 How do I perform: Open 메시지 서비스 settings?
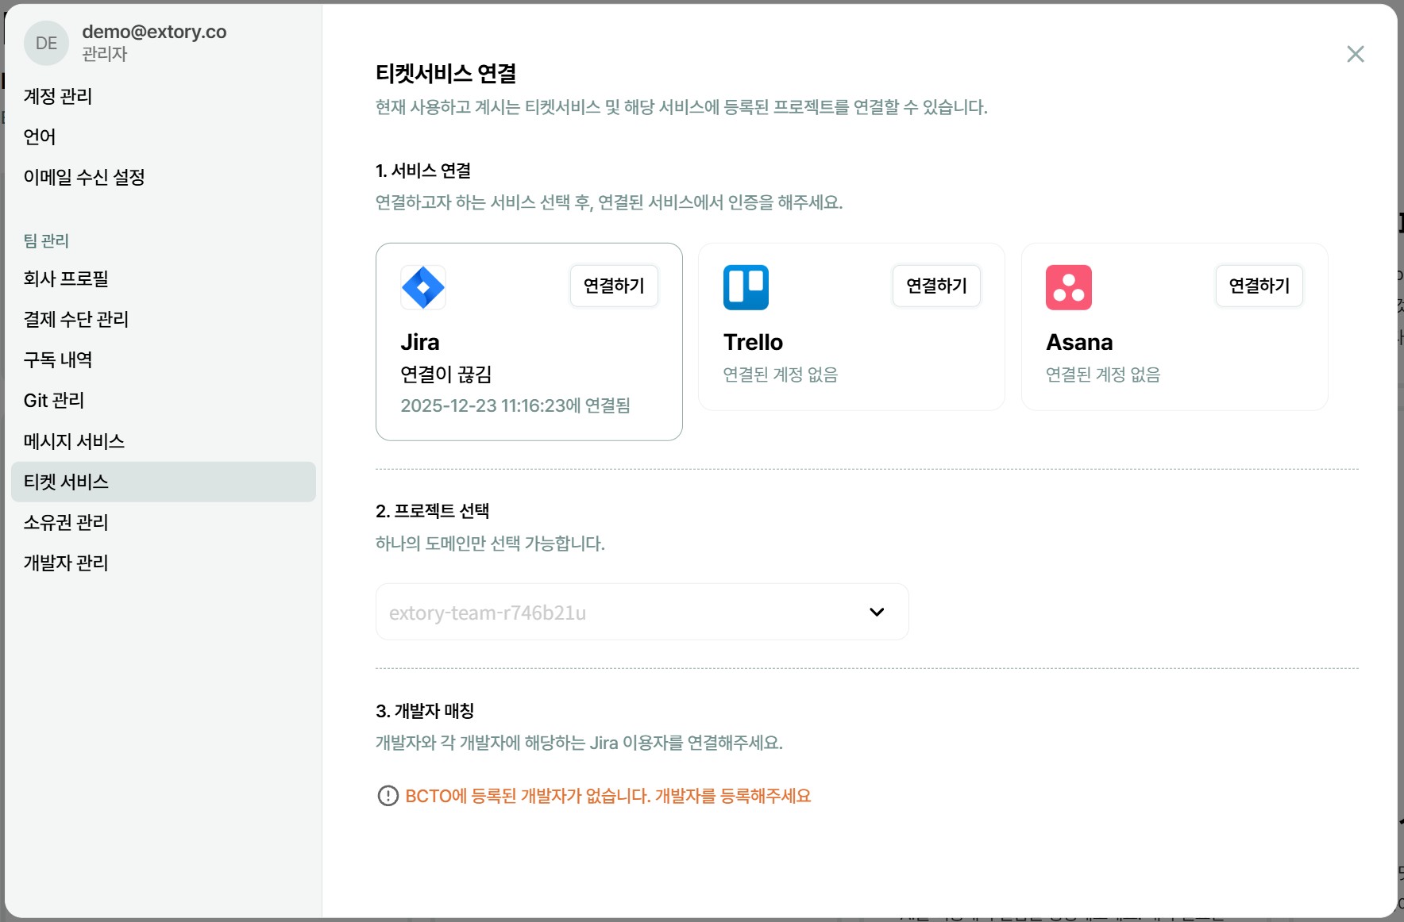[74, 441]
